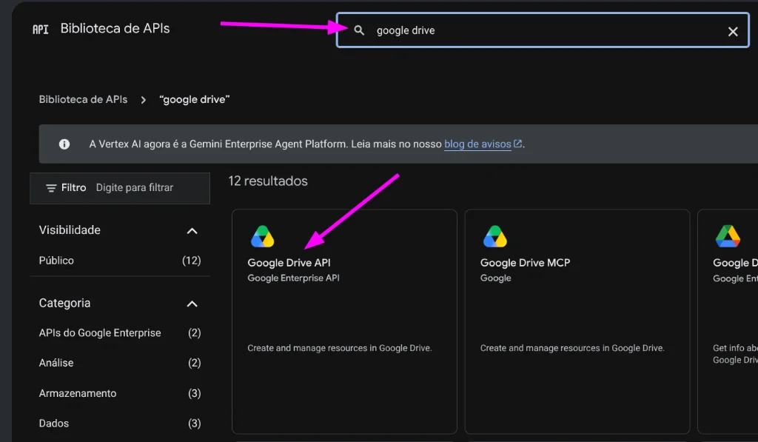
Task: Click the external link icon after blog de avisos
Action: (x=517, y=144)
